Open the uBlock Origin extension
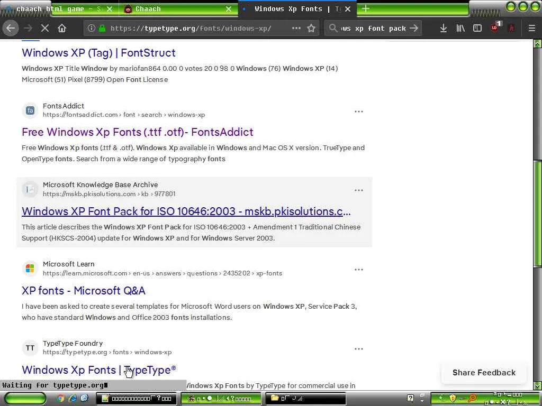 495,27
